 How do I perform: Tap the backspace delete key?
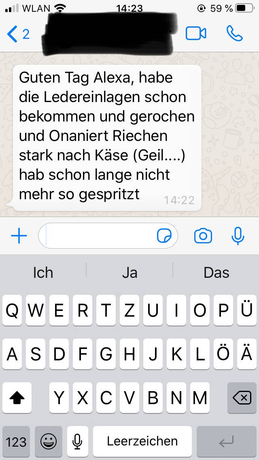coord(242,398)
